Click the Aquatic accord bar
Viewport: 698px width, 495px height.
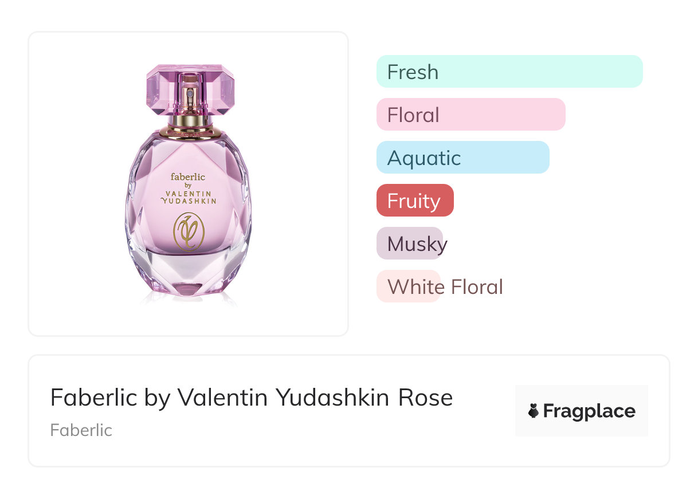tap(462, 158)
